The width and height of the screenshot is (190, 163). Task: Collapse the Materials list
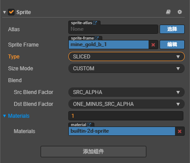(4, 116)
